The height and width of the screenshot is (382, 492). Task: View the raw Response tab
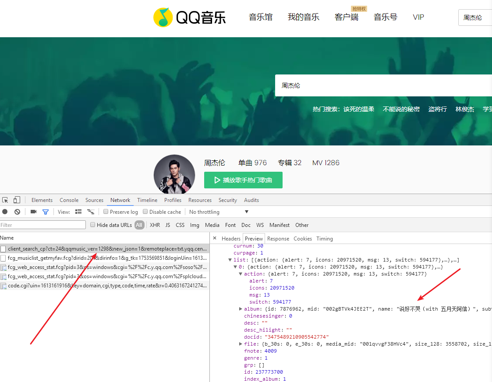(278, 239)
